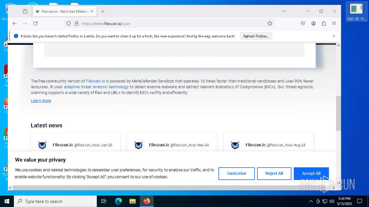Click the page scroll up arrow
The image size is (369, 207).
coord(338,45)
